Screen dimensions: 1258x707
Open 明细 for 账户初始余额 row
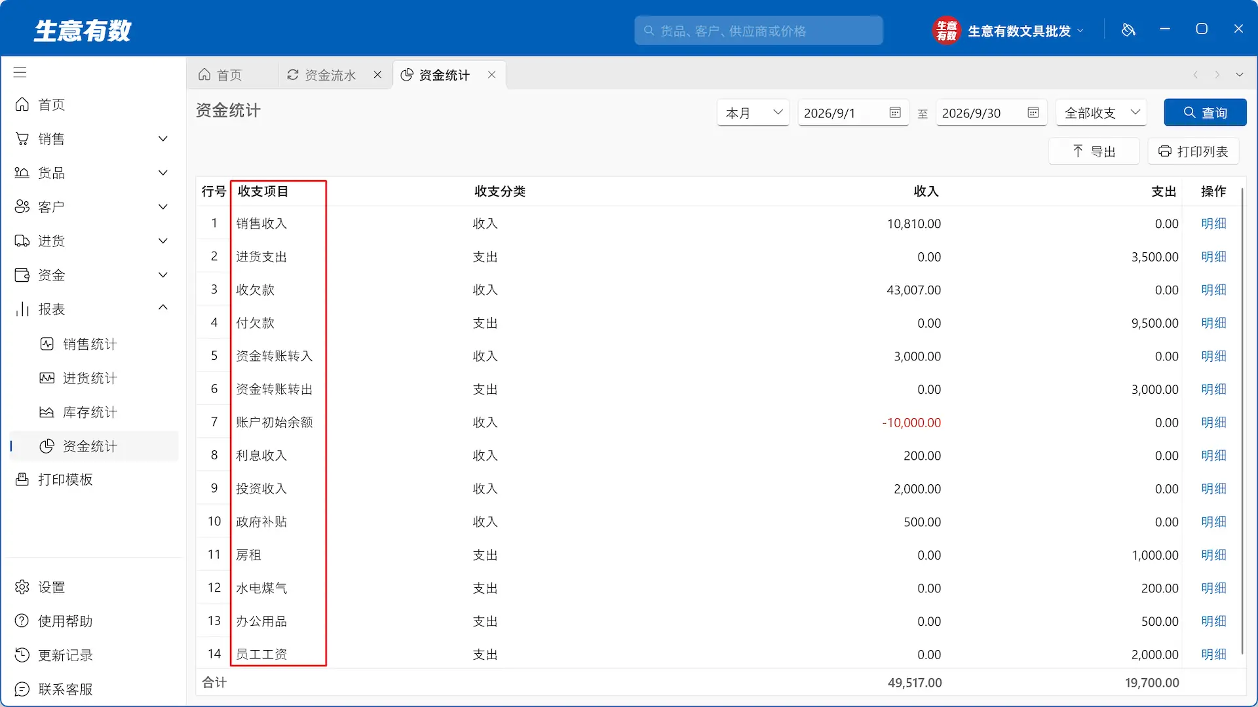[x=1213, y=423]
